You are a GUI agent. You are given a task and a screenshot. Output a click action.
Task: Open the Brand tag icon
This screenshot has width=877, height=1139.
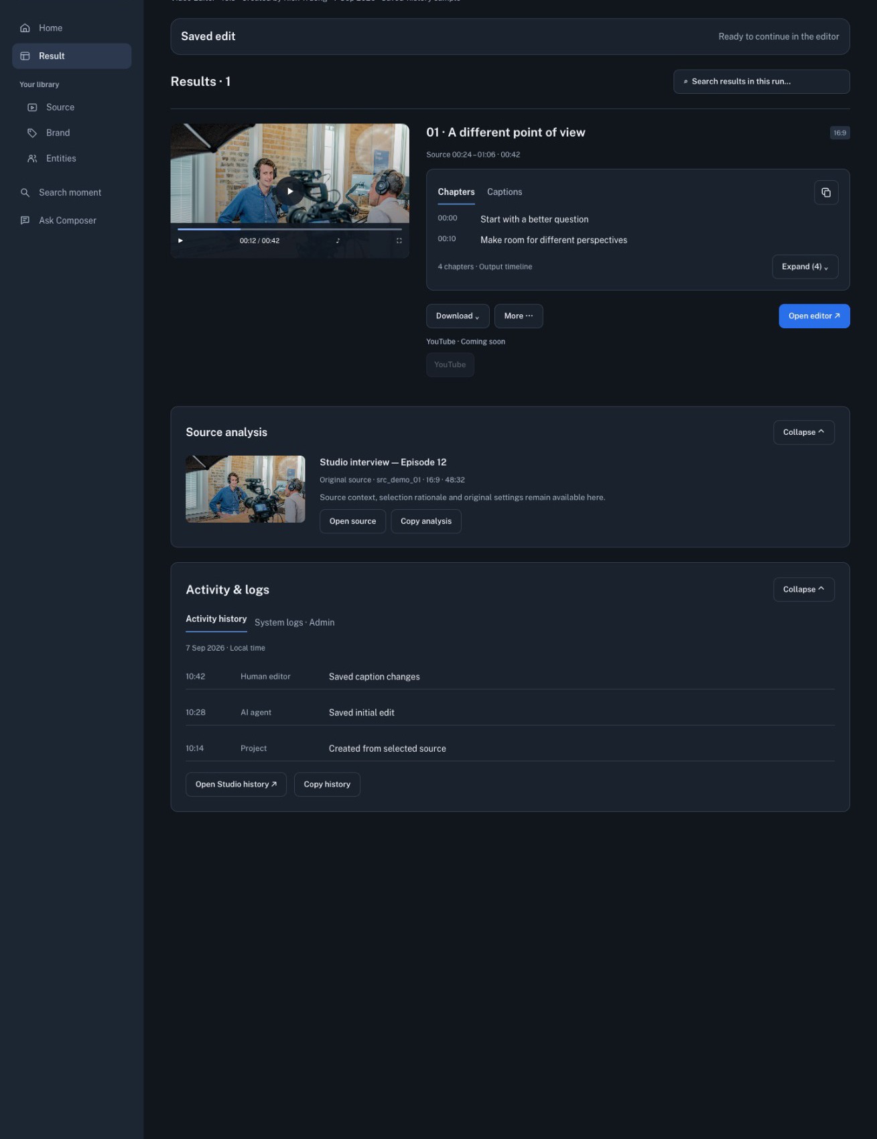click(x=32, y=133)
